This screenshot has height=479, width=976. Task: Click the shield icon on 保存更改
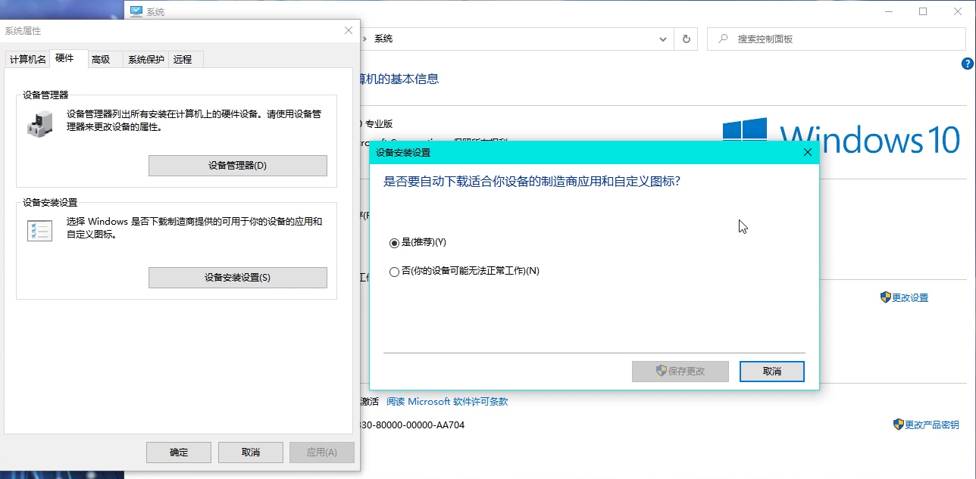662,371
